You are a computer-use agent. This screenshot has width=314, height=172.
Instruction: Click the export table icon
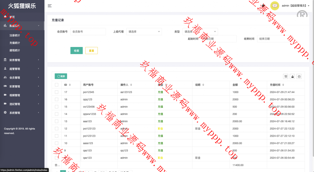(293, 76)
